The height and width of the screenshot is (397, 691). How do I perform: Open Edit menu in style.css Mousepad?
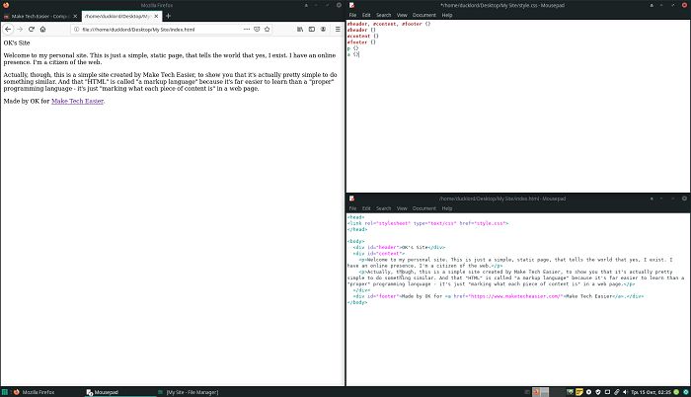click(366, 15)
